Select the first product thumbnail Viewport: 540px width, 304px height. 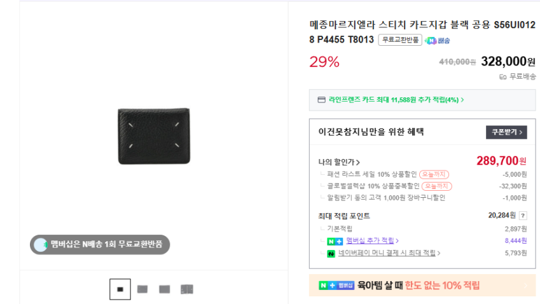coord(120,289)
